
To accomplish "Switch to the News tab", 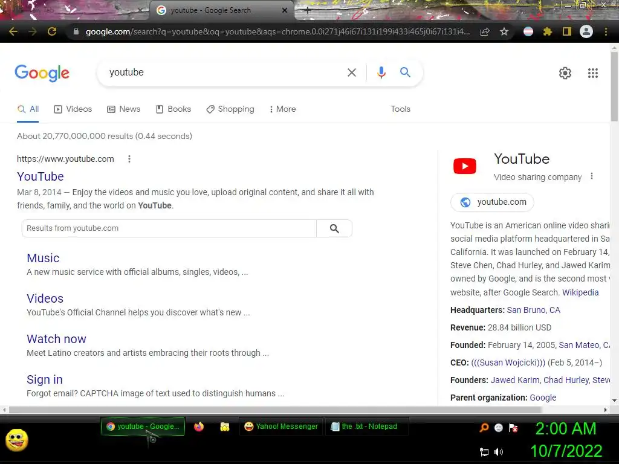I will click(x=123, y=109).
